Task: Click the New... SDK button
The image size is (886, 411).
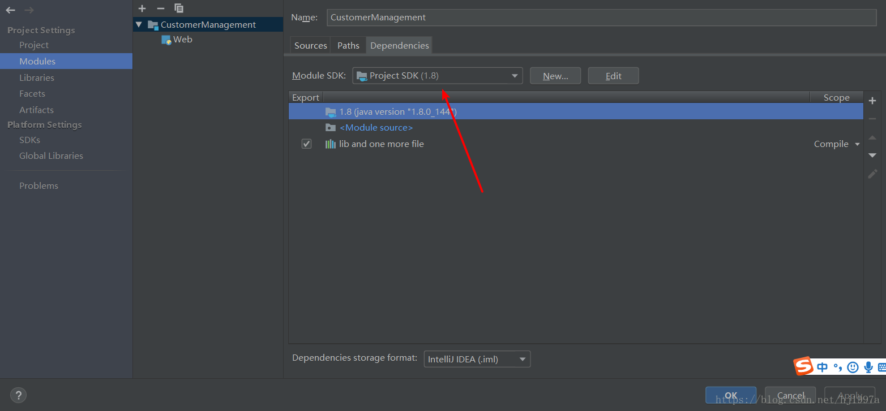Action: [x=555, y=76]
